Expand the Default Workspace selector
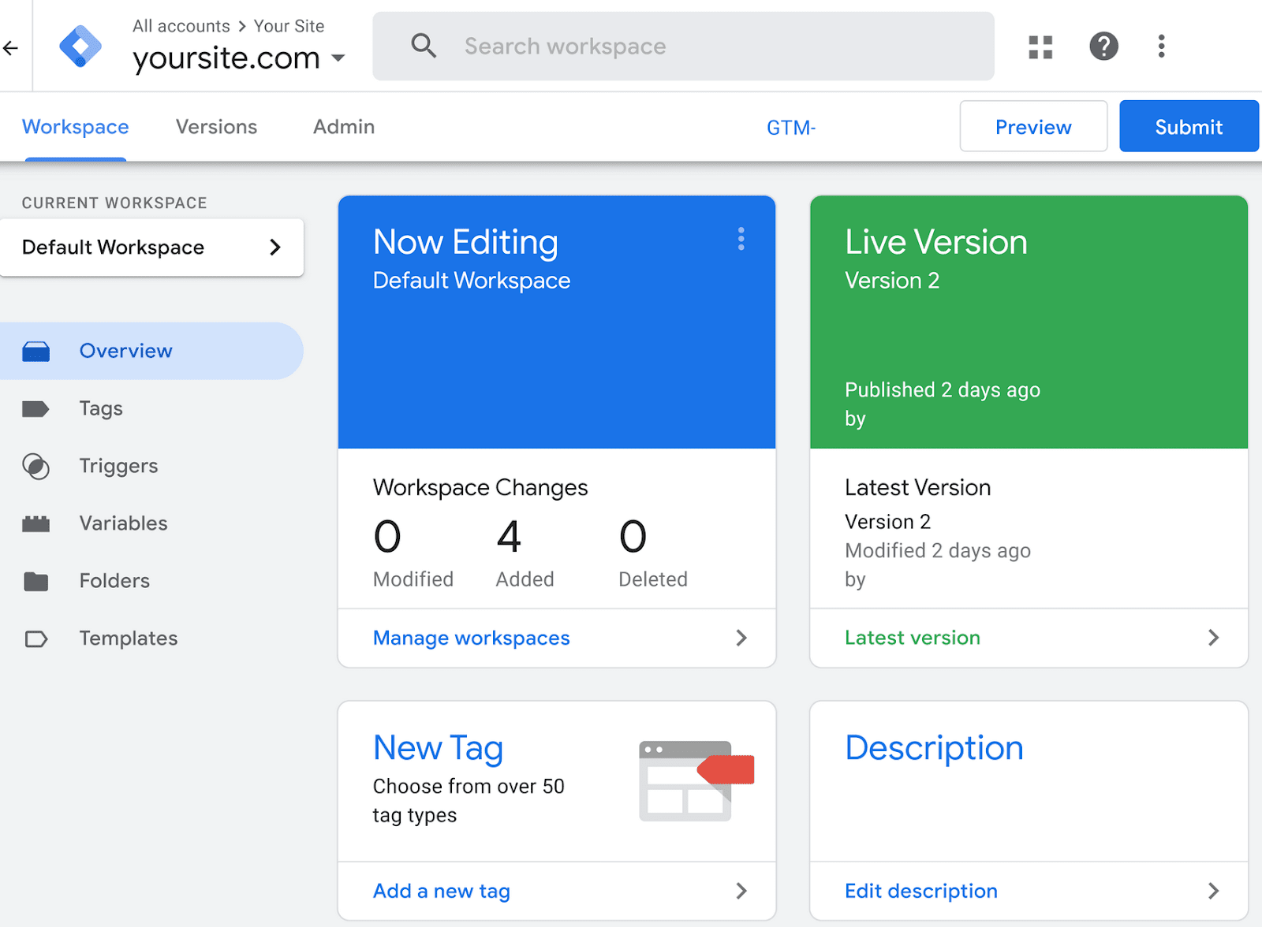This screenshot has width=1262, height=927. [151, 248]
